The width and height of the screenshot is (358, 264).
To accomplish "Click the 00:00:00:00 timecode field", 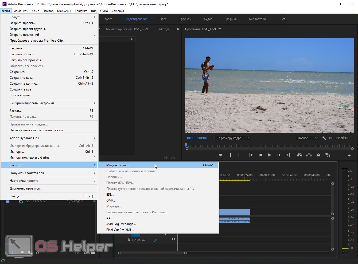I will (x=197, y=138).
